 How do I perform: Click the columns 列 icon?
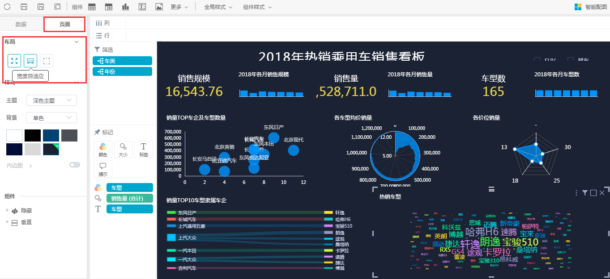coord(99,23)
